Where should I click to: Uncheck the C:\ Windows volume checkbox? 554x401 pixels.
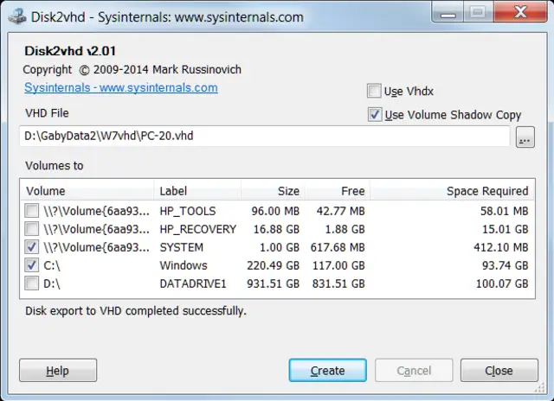coord(32,265)
